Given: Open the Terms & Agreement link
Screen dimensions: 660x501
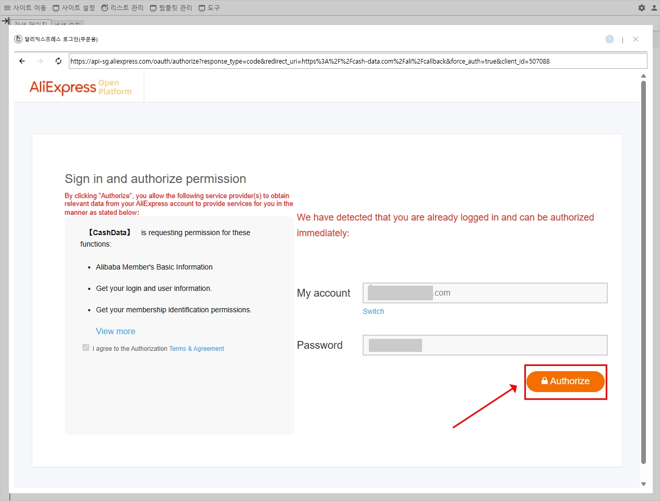Looking at the screenshot, I should pyautogui.click(x=197, y=349).
